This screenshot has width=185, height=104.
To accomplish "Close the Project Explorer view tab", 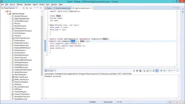I will pyautogui.click(x=17, y=8).
